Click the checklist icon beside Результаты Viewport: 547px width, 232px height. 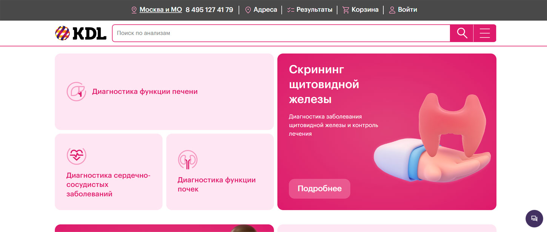(x=290, y=10)
